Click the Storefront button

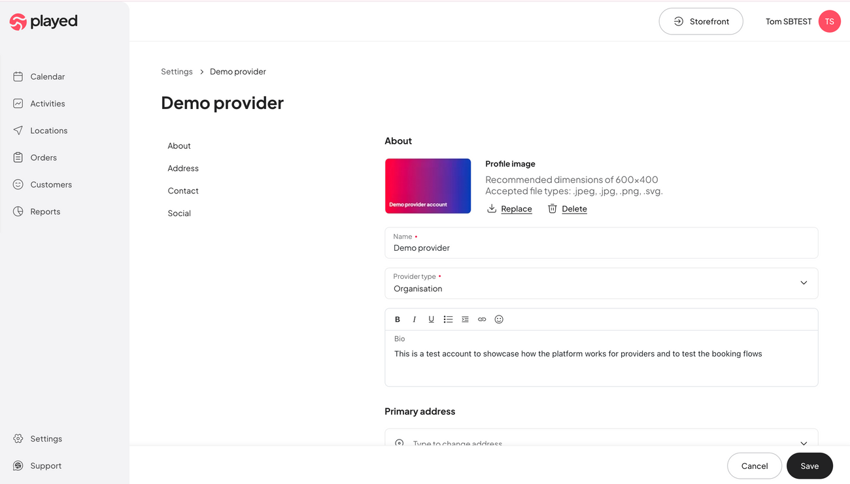click(x=701, y=21)
